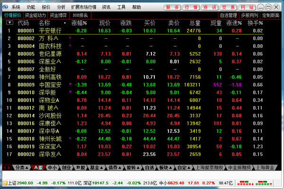Expand the 分类 bottom tab menu
This screenshot has width=284, height=189.
22,168
